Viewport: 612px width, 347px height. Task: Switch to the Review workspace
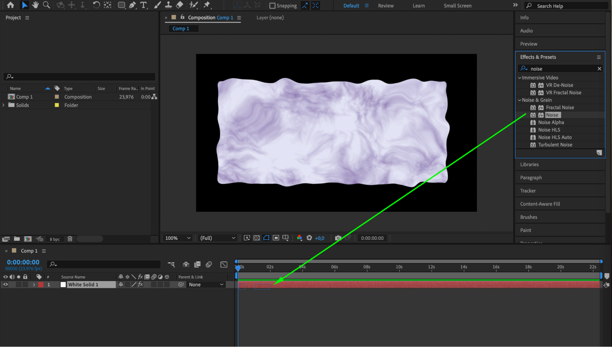pyautogui.click(x=385, y=6)
